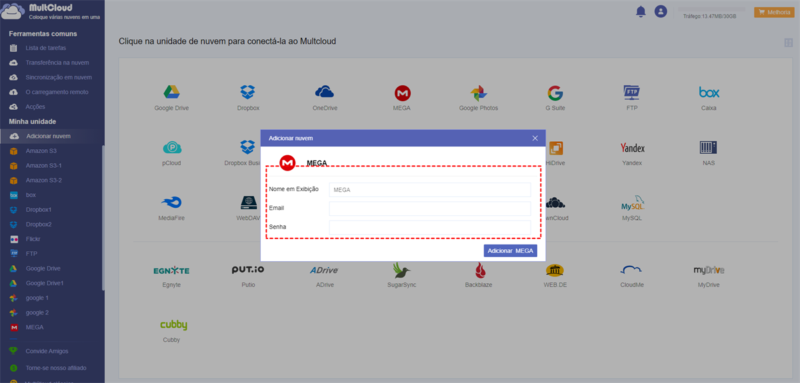This screenshot has width=800, height=383.
Task: Focus the Email input field
Action: (x=430, y=208)
